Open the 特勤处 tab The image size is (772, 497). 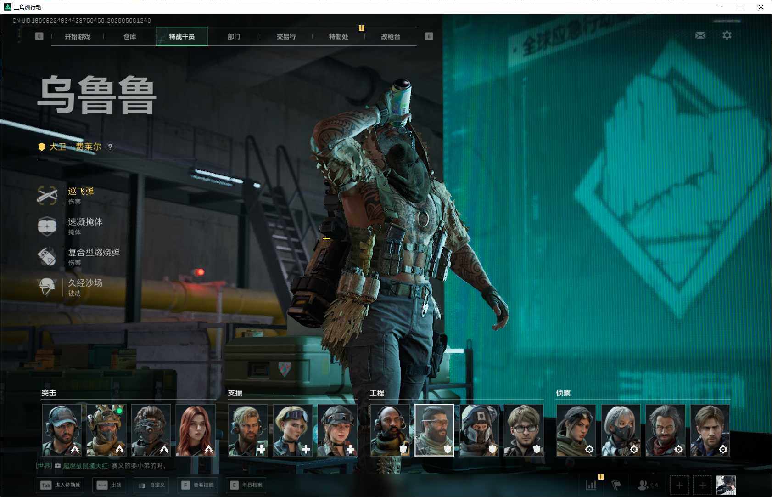(x=338, y=36)
